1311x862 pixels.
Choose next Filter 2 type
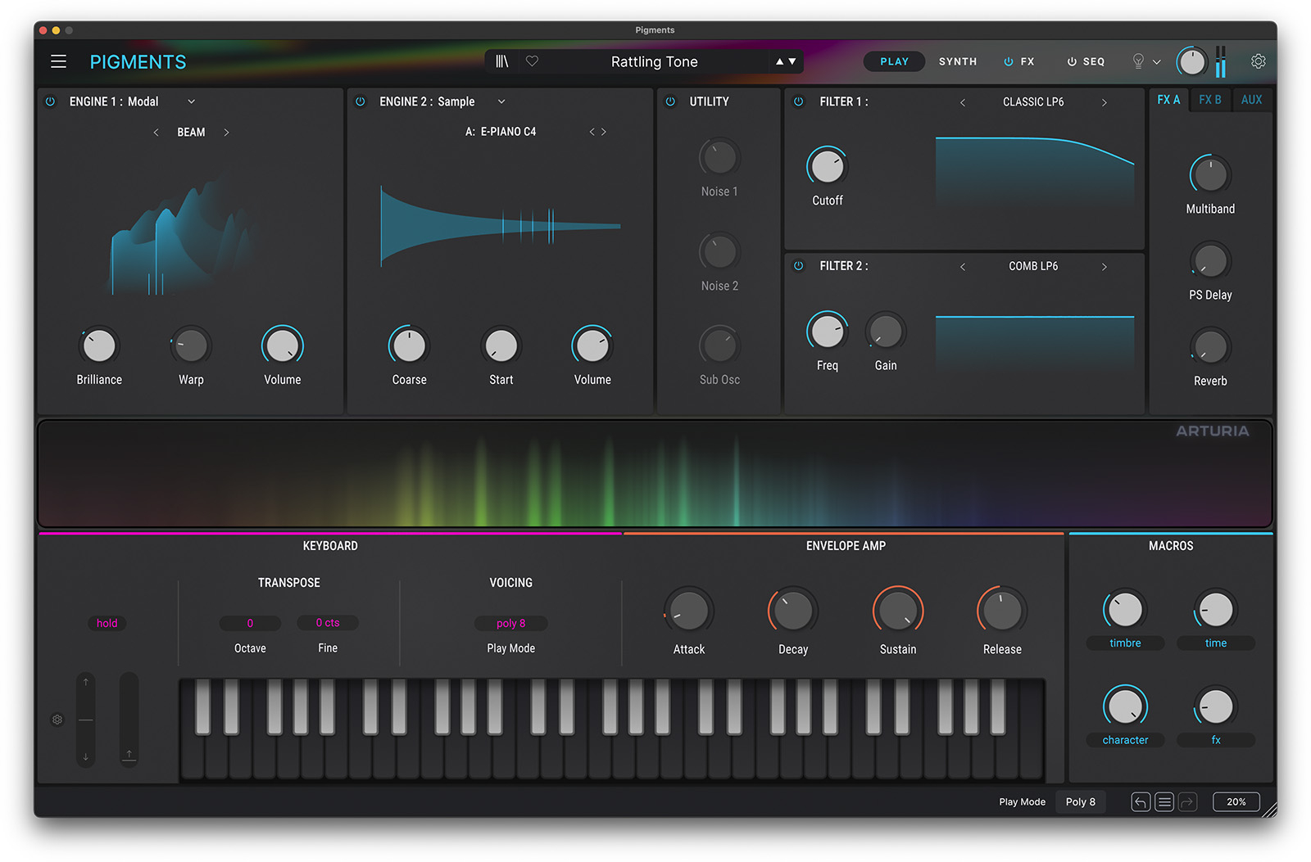tap(1104, 266)
